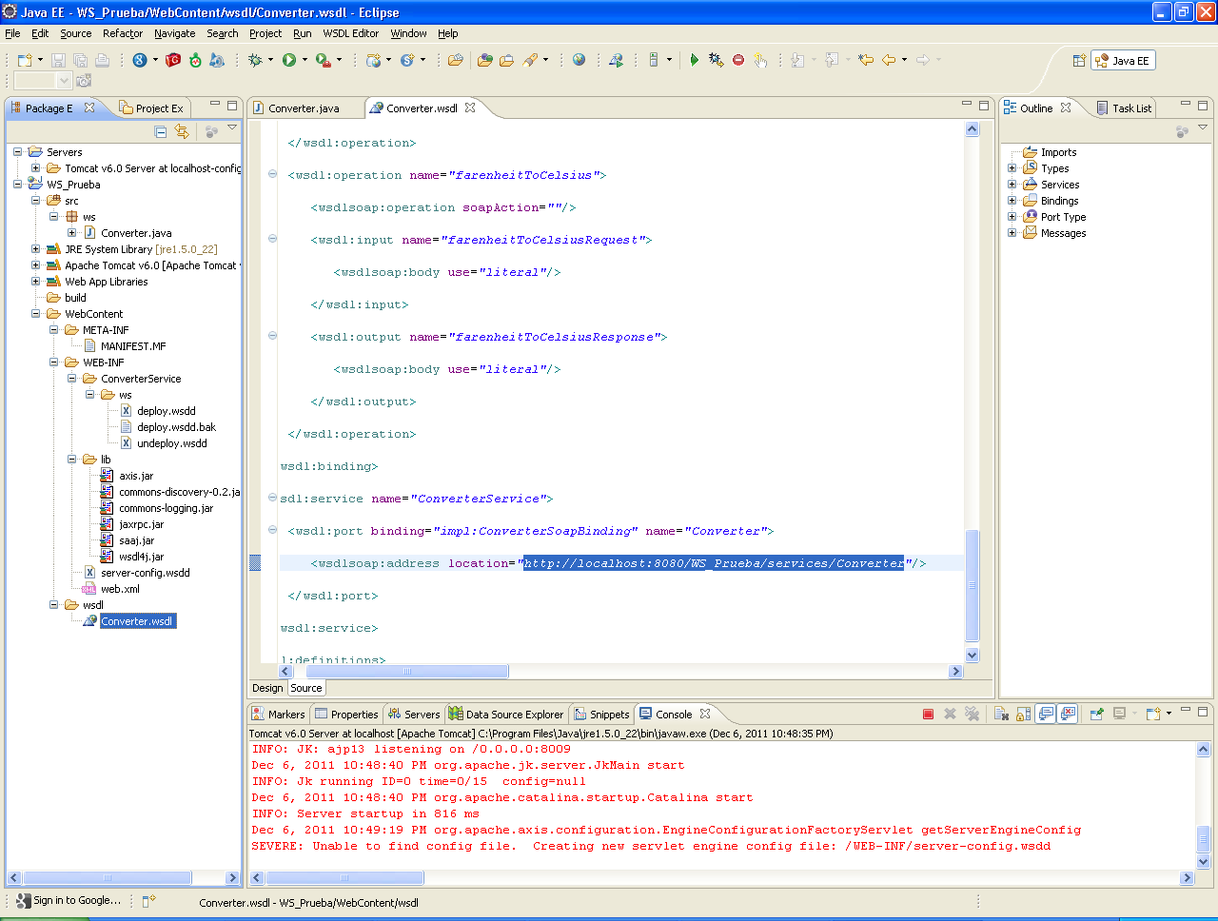Switch to Project Explorer tab
Image resolution: width=1218 pixels, height=921 pixels.
pos(151,108)
